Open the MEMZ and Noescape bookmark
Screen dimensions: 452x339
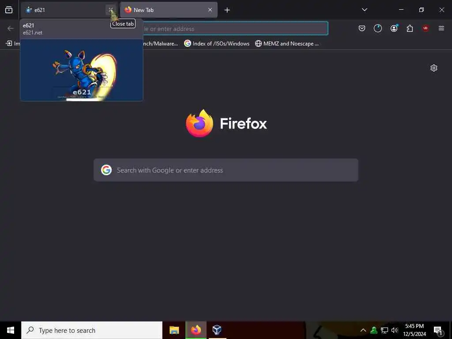pyautogui.click(x=287, y=44)
